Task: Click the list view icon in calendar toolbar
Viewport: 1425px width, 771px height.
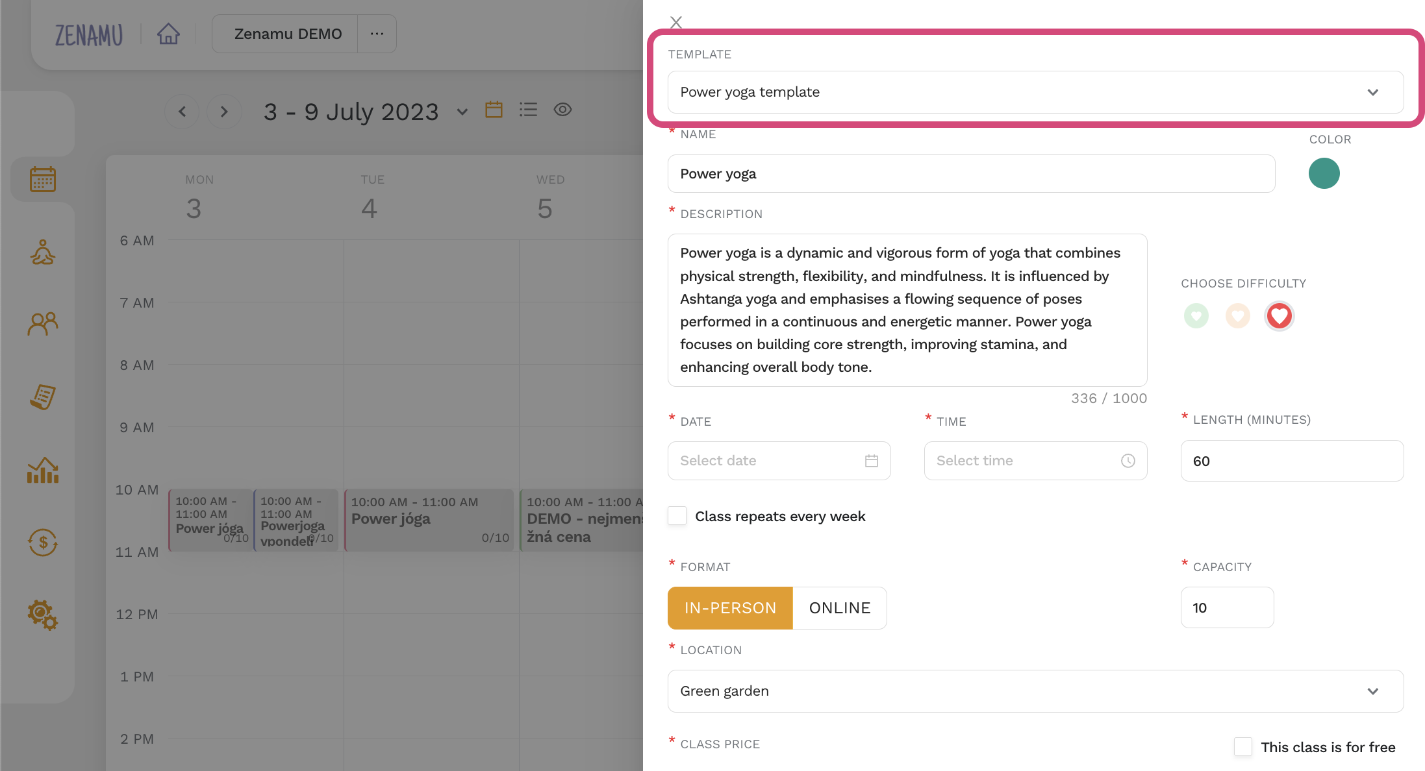Action: 527,111
